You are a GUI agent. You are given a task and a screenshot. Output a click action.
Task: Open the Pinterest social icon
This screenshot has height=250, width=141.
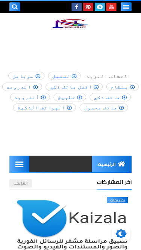[88, 7]
